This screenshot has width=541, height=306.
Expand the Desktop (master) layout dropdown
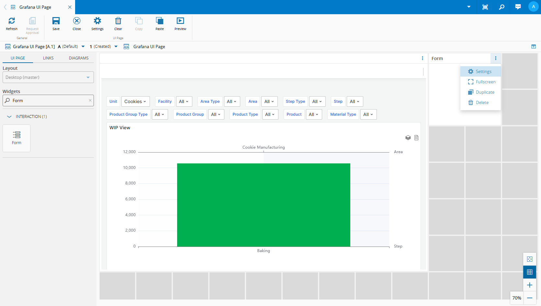48,78
